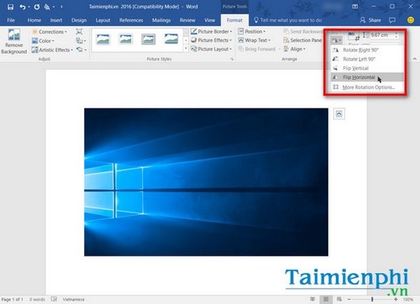Open the Color dropdown
This screenshot has width=420, height=304.
click(43, 41)
